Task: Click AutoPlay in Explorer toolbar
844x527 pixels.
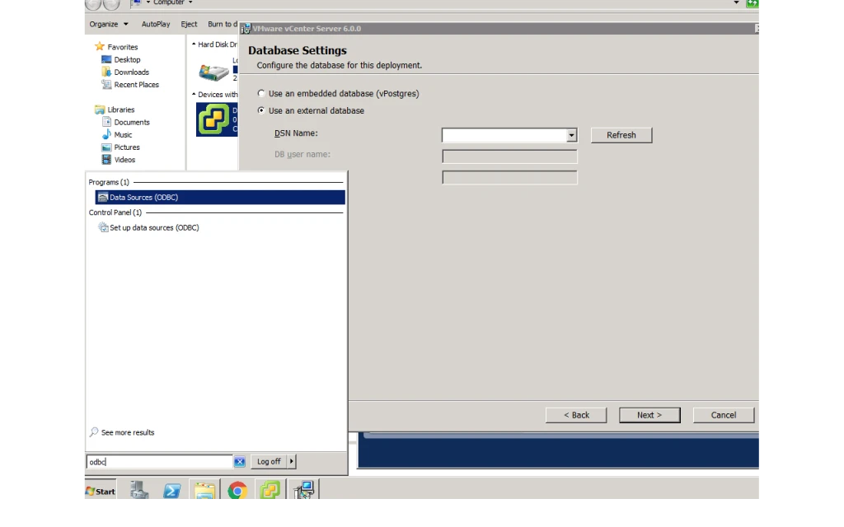Action: (156, 24)
